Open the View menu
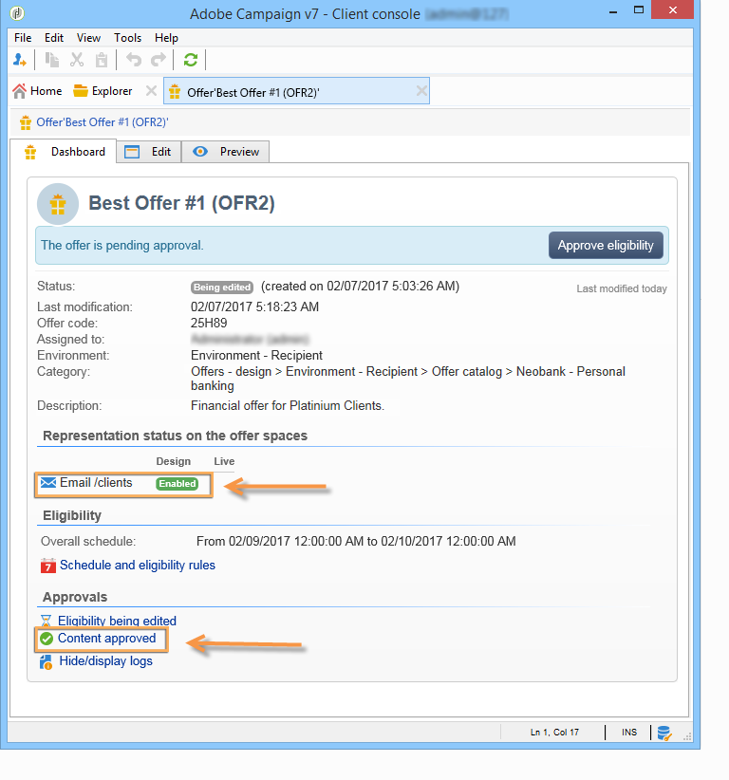Screen dimensions: 729x780 point(88,38)
